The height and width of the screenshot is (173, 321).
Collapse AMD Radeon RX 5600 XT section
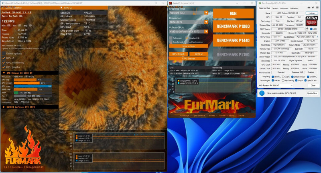coord(30,73)
